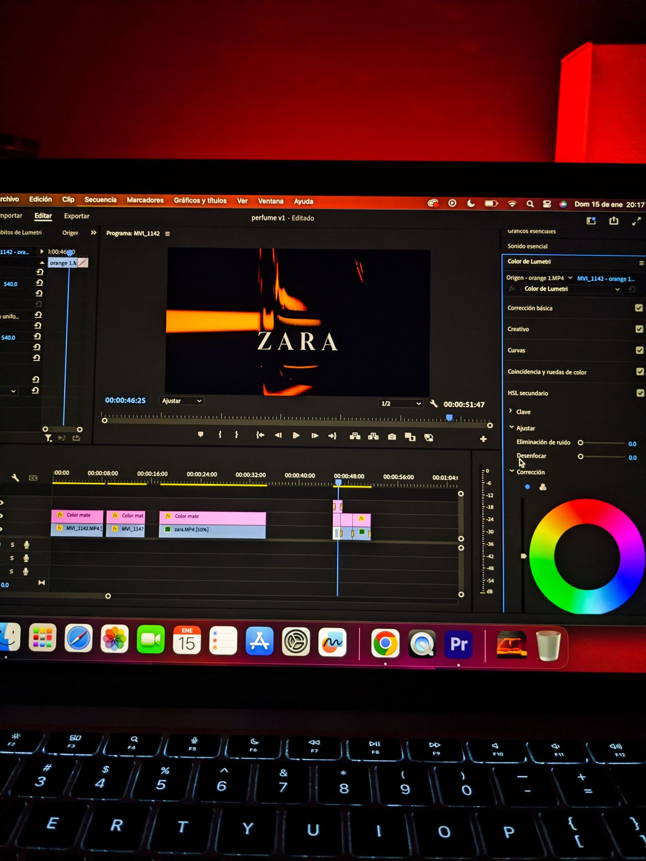The width and height of the screenshot is (646, 861).
Task: Click the Mark Out bracket button
Action: (x=236, y=435)
